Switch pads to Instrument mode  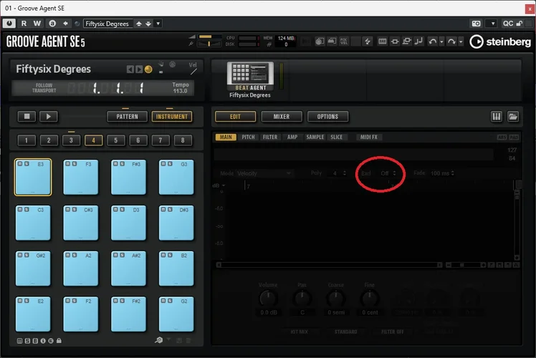[x=171, y=117]
